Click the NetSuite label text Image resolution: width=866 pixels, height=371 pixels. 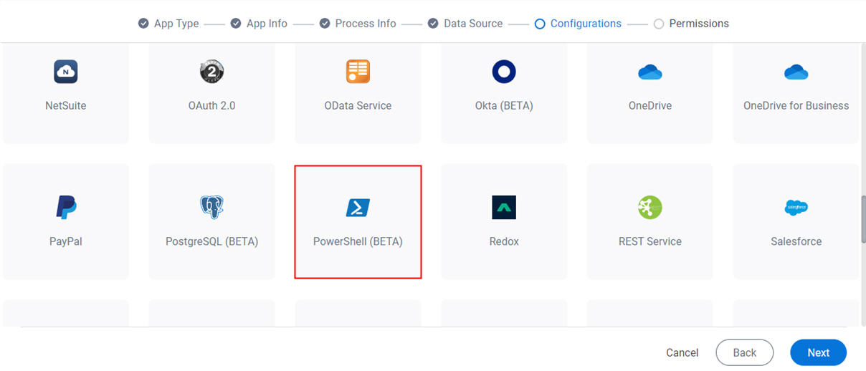(x=66, y=105)
